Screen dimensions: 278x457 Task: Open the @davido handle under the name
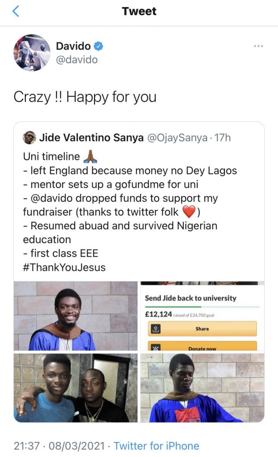77,60
